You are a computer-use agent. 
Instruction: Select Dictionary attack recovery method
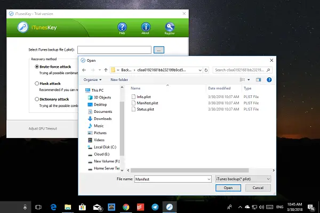tap(37, 99)
